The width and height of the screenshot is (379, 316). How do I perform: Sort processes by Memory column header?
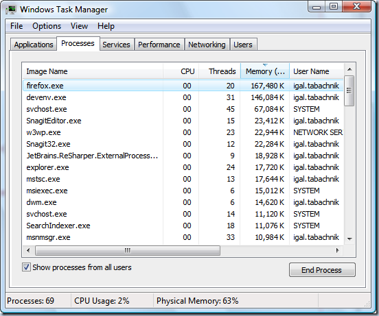click(x=265, y=71)
